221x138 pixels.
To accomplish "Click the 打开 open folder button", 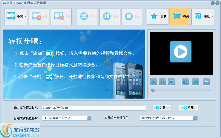I will pyautogui.click(x=188, y=108).
